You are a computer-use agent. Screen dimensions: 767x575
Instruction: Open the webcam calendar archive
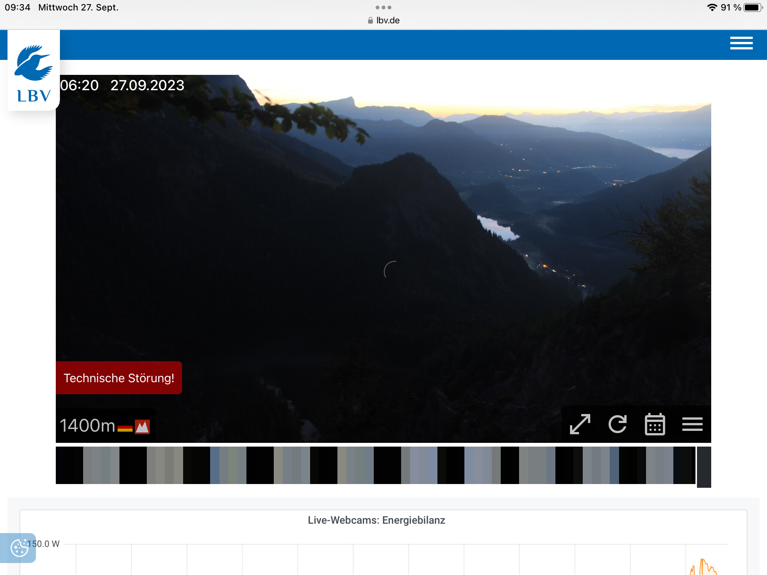(x=655, y=424)
